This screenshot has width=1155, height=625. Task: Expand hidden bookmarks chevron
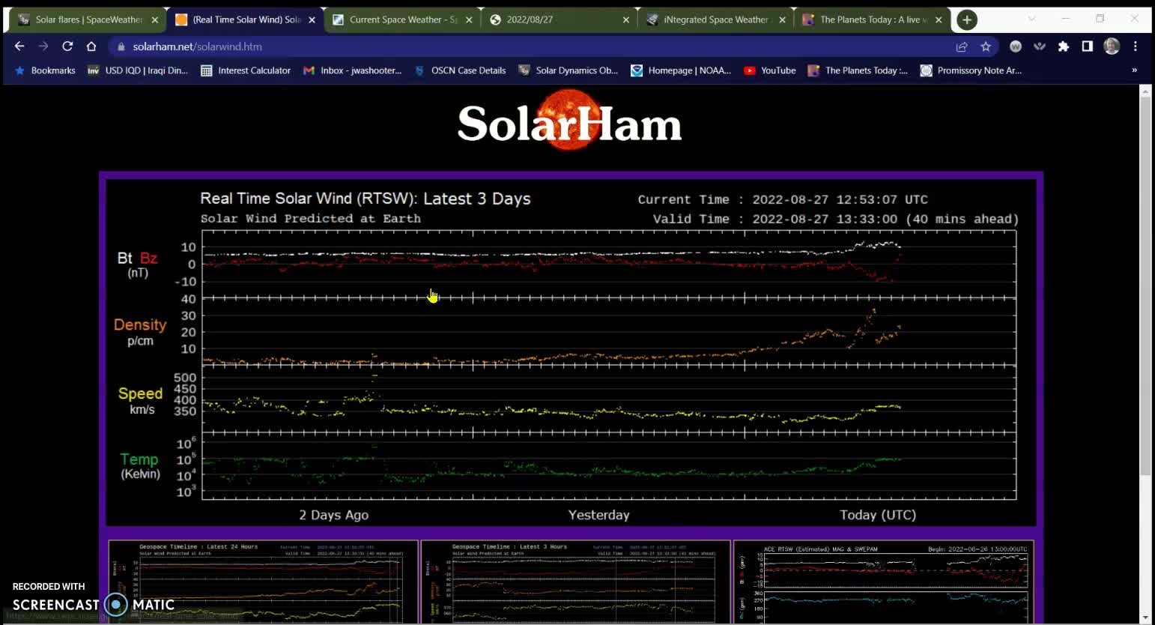1134,70
